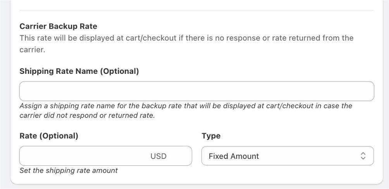Click the gray page background below the card

coord(194,187)
